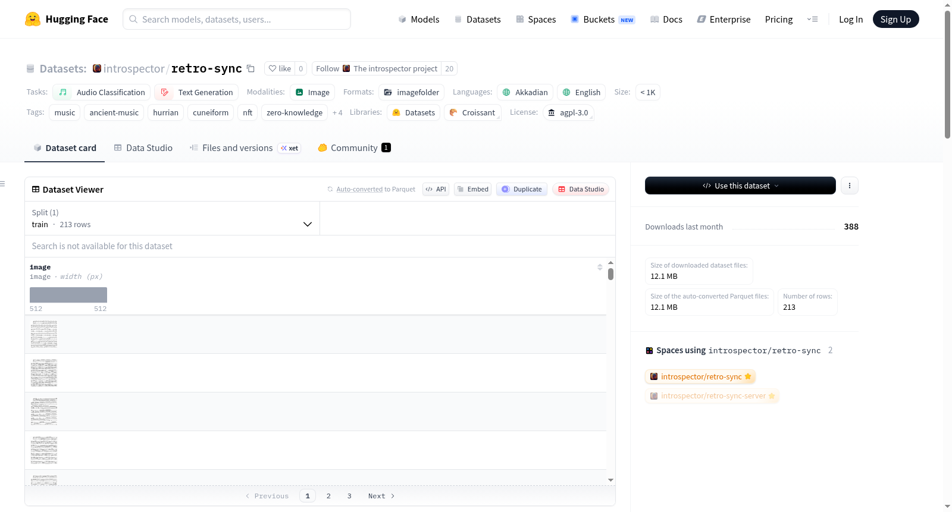Click the ancient-music tag
The image size is (952, 512).
click(114, 112)
